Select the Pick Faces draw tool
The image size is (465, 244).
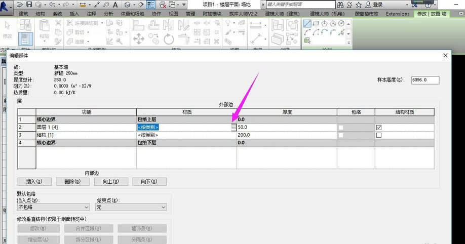tap(307, 40)
